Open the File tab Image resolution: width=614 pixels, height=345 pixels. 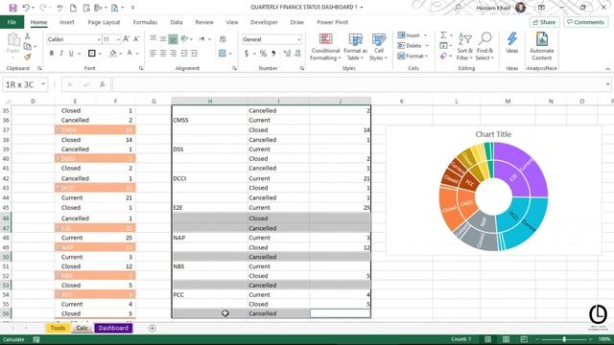point(12,22)
